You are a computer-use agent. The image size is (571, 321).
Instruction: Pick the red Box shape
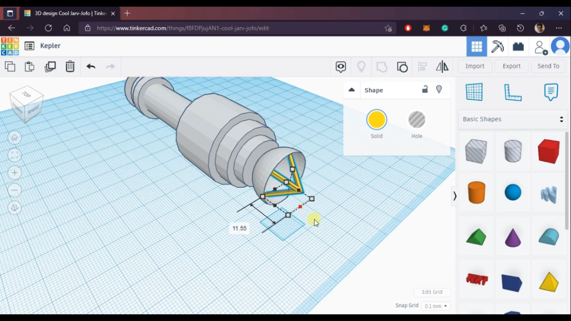coord(548,151)
